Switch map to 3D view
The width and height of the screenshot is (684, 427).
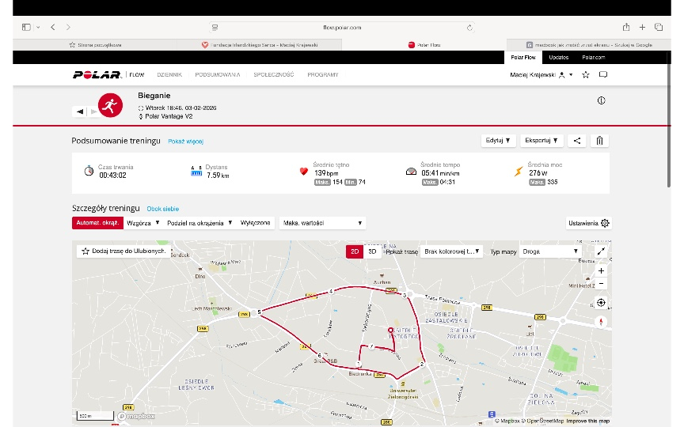tap(373, 251)
